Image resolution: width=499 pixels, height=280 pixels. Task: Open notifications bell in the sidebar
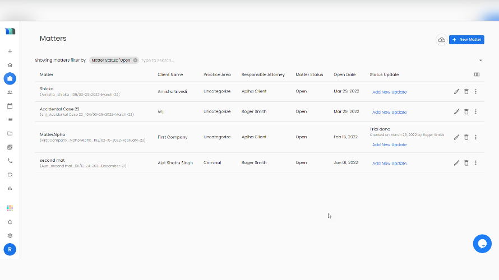click(x=10, y=222)
